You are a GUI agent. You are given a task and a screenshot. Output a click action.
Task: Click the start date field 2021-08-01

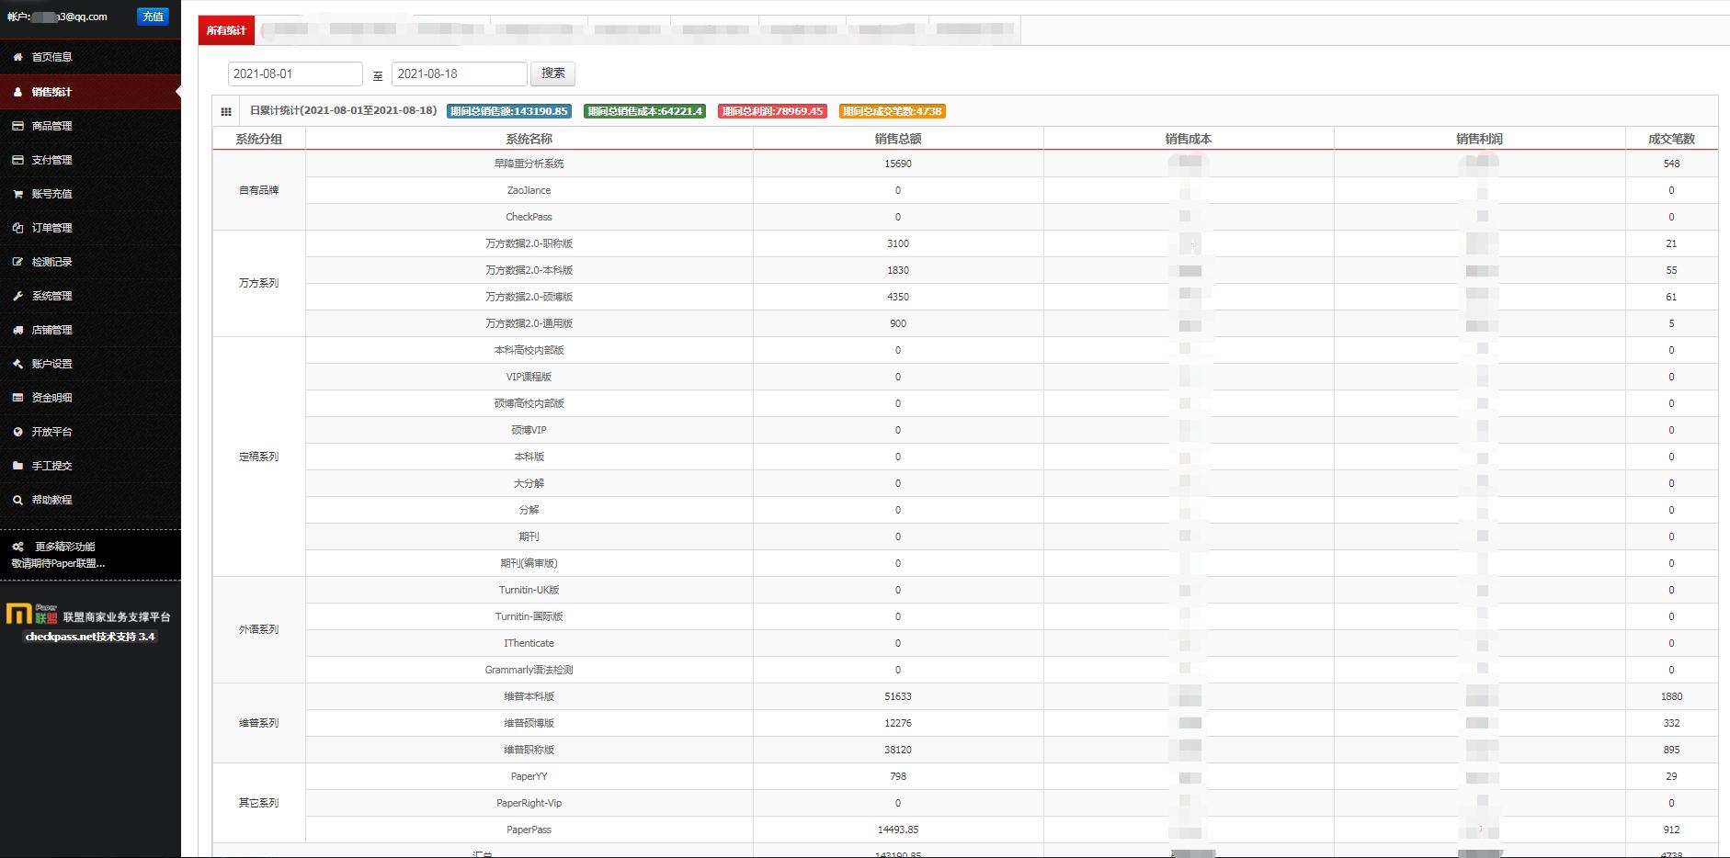(295, 73)
